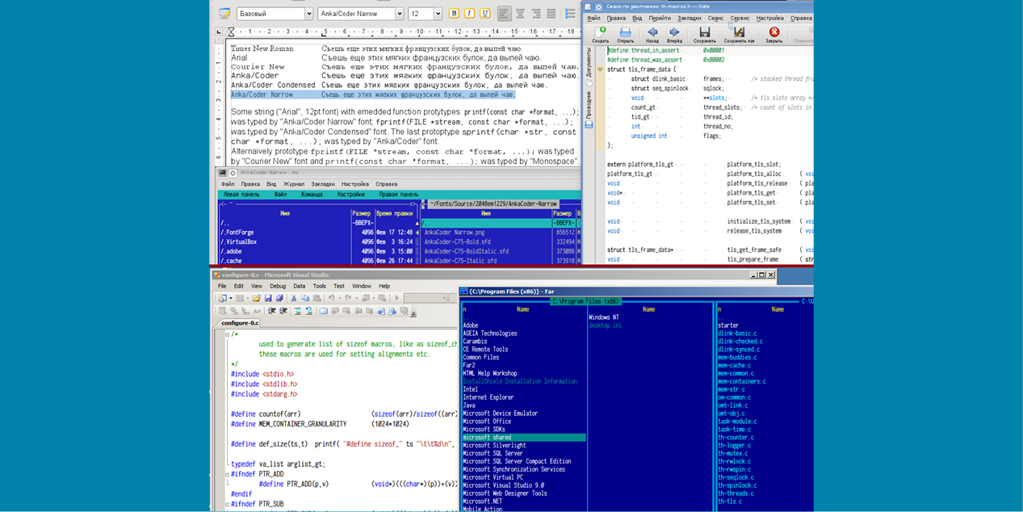This screenshot has height=512, width=1023.
Task: Open the font size 12 dropdown
Action: pyautogui.click(x=438, y=14)
